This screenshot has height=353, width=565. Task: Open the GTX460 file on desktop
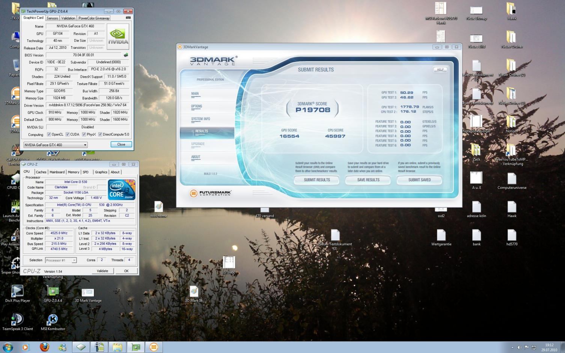pos(229,265)
